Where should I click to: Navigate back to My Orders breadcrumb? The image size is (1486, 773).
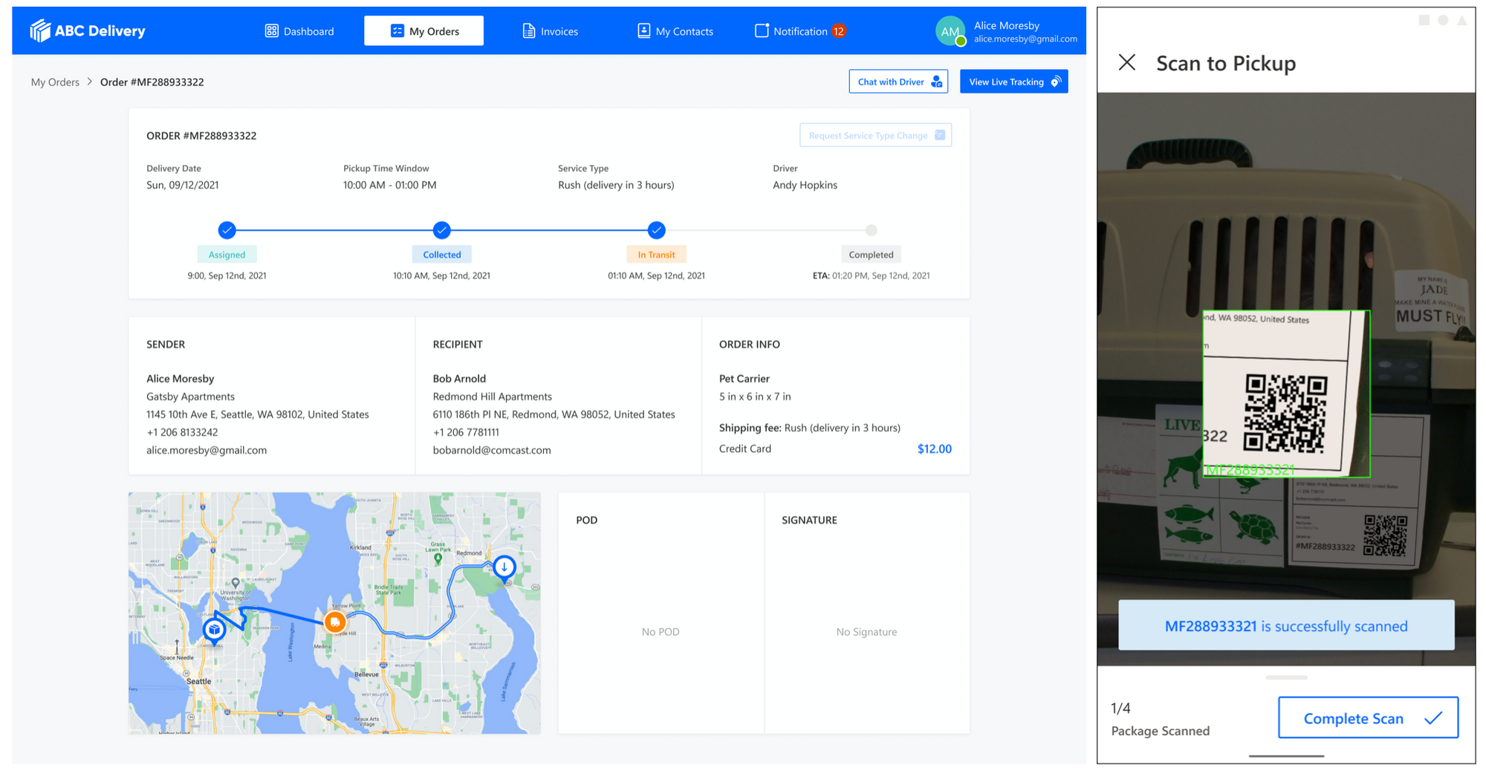point(55,82)
